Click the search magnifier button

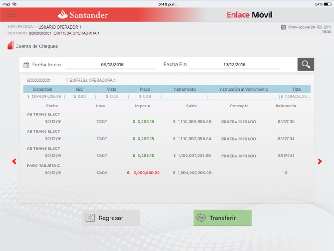click(306, 64)
